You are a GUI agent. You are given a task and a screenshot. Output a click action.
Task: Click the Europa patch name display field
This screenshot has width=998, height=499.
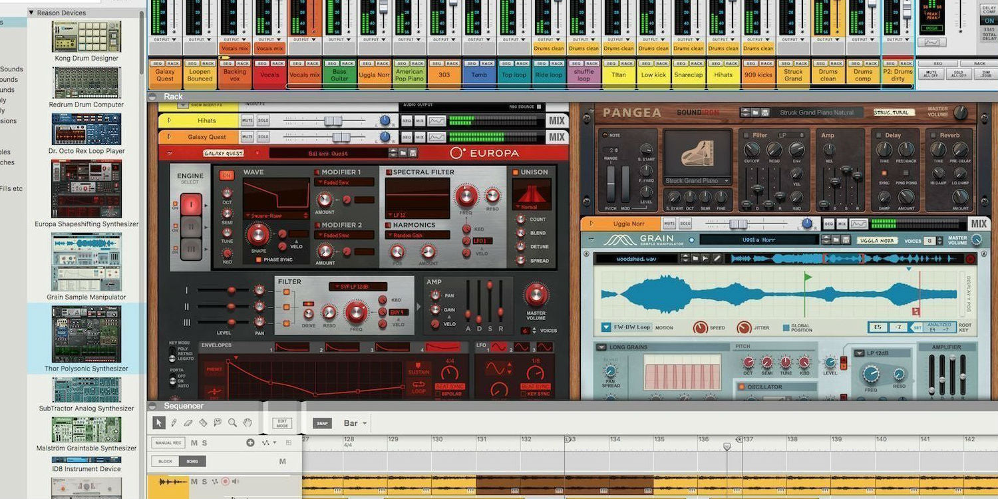pyautogui.click(x=328, y=153)
